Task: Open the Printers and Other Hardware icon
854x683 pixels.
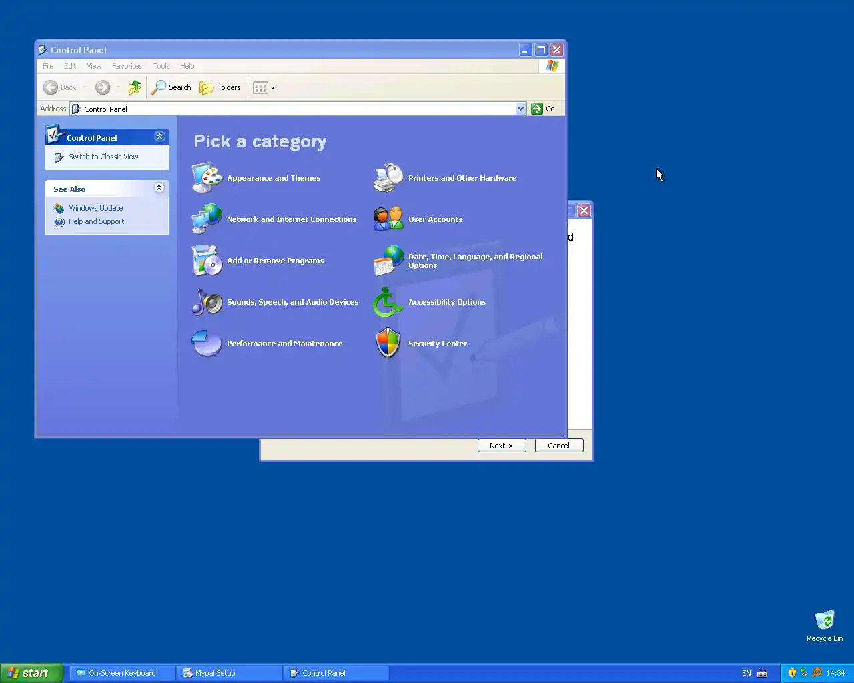Action: [x=388, y=177]
